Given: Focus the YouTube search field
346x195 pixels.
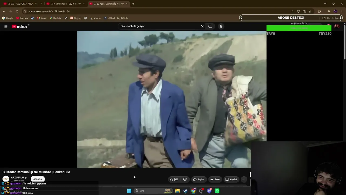Looking at the screenshot, I should (159, 26).
